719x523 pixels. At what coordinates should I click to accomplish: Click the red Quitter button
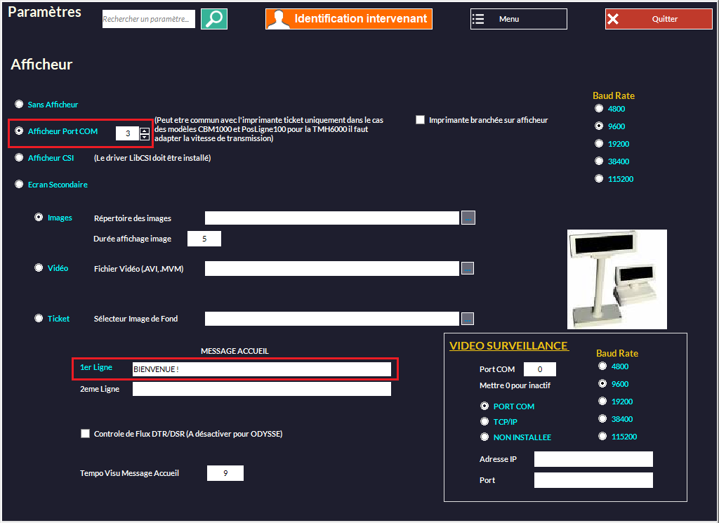point(659,19)
